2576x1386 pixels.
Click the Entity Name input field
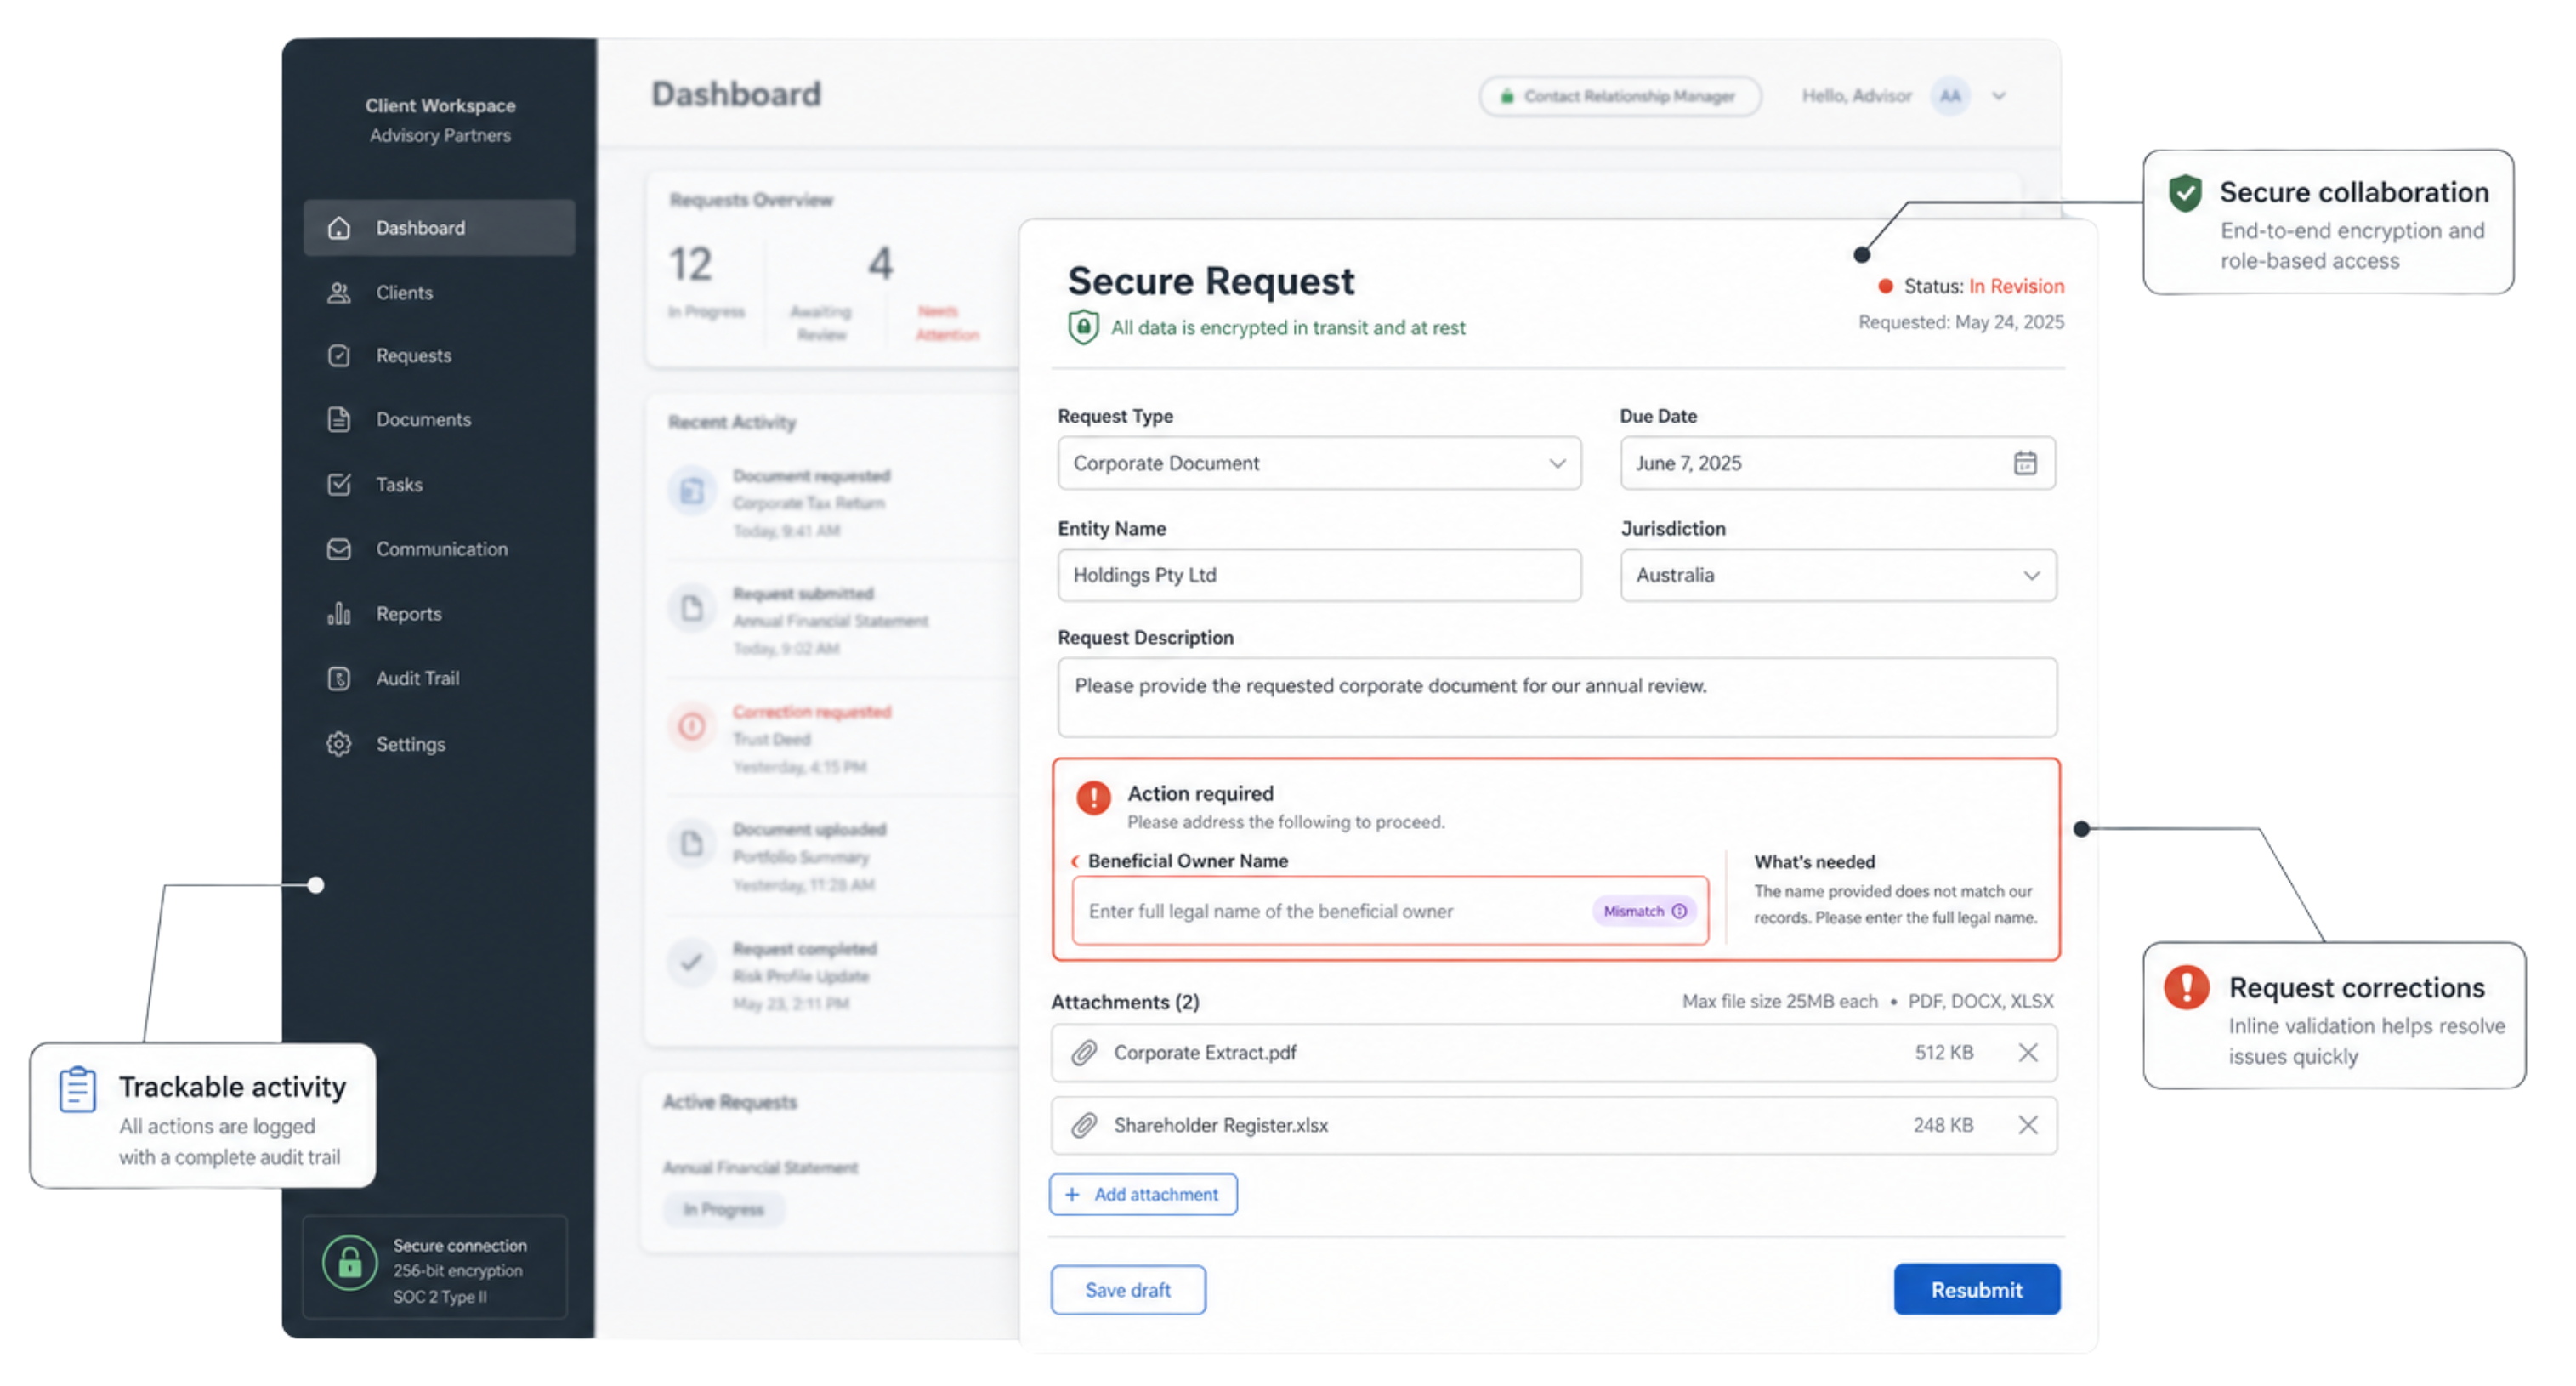1319,575
